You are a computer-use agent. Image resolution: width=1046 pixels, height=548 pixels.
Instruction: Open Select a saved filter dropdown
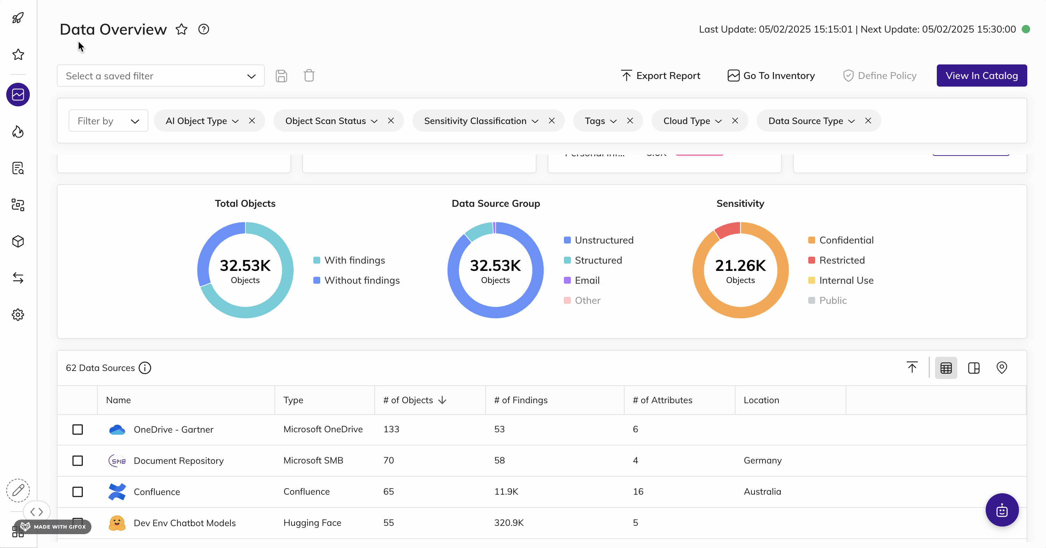pos(160,76)
